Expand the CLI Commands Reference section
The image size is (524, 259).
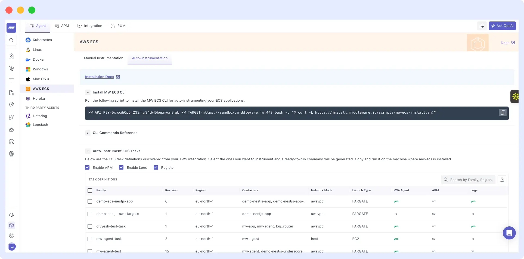(x=88, y=133)
